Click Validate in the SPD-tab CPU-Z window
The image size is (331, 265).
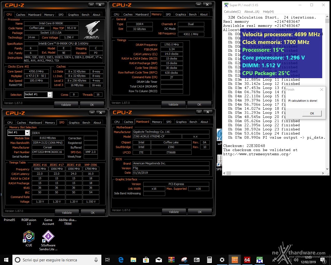click(67, 213)
